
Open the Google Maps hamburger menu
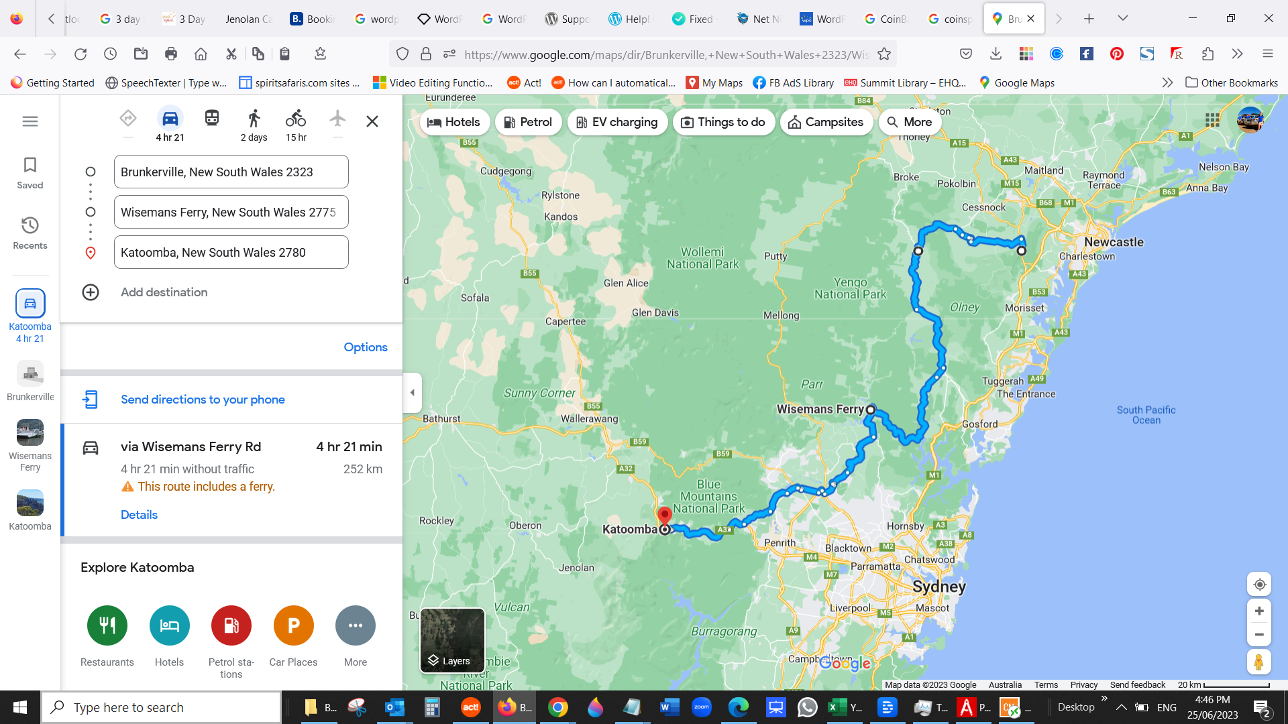30,121
